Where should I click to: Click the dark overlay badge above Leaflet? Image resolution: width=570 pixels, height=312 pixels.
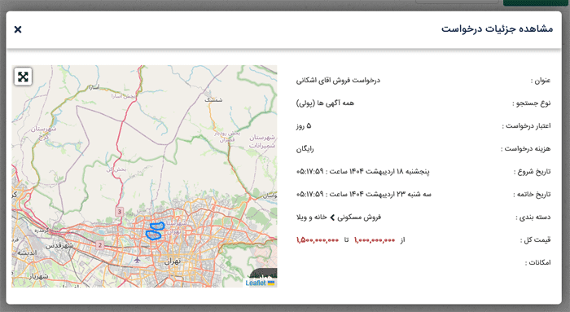[263, 274]
